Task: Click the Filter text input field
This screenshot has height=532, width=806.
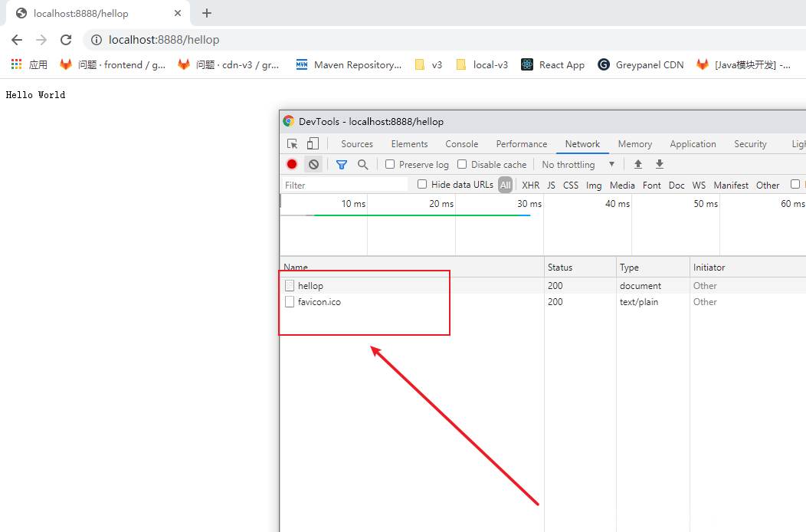Action: pyautogui.click(x=345, y=185)
